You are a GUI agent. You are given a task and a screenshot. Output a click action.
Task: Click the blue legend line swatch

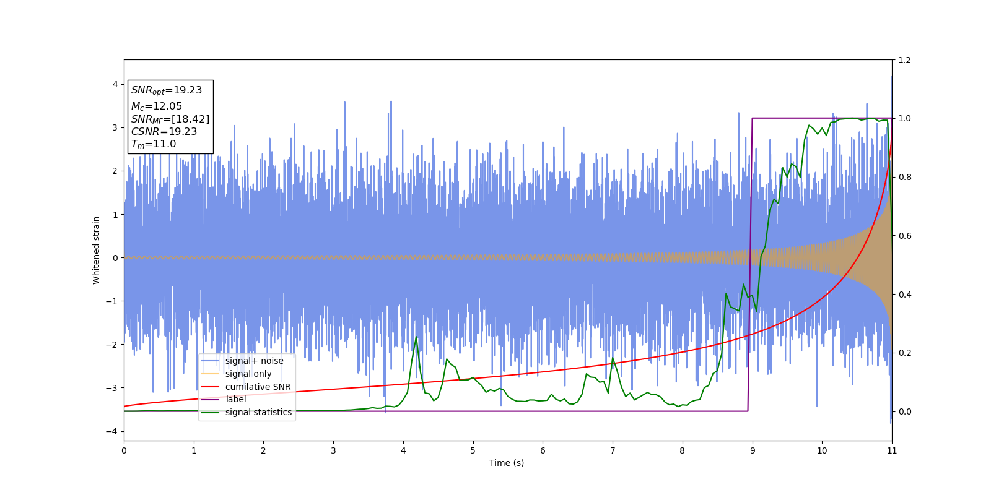point(211,361)
